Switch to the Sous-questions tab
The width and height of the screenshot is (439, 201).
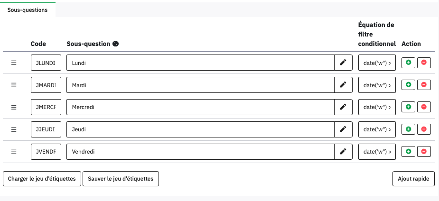point(28,10)
